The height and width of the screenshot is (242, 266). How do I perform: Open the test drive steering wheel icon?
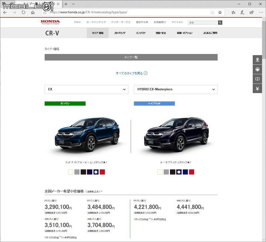coord(258,69)
